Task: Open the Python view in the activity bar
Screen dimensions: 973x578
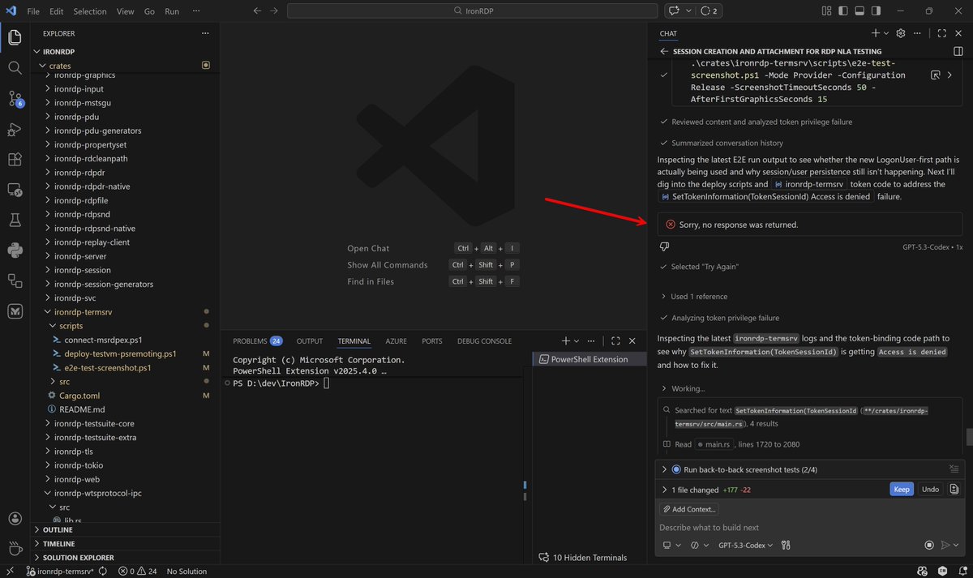Action: [15, 250]
